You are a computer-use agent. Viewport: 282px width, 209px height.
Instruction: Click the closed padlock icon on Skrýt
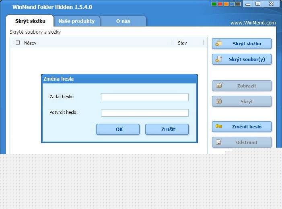[x=219, y=101]
